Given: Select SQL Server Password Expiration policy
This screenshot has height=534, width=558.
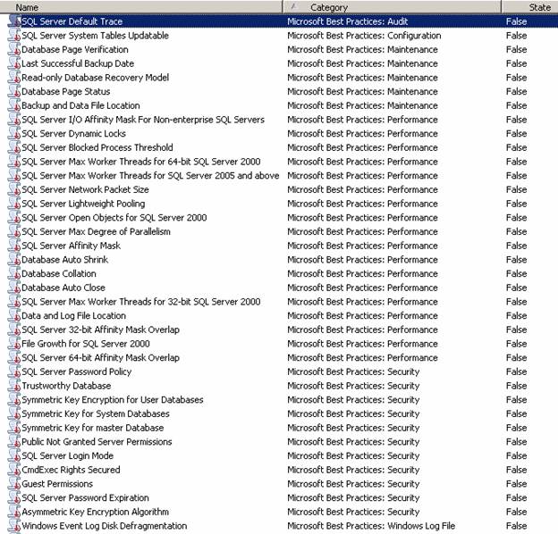Looking at the screenshot, I should click(x=86, y=497).
